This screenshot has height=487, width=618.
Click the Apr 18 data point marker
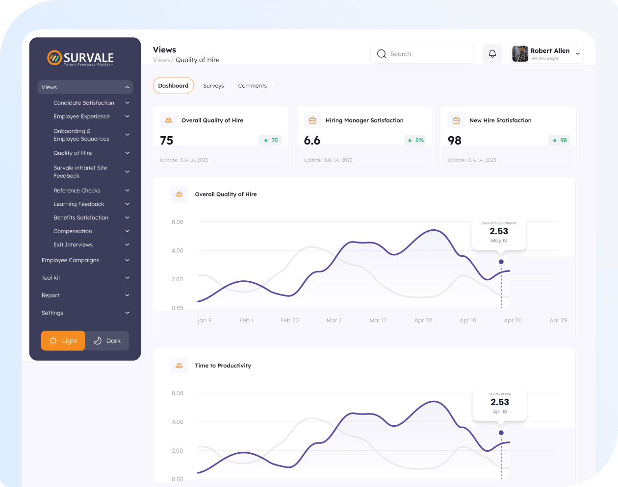tap(501, 433)
